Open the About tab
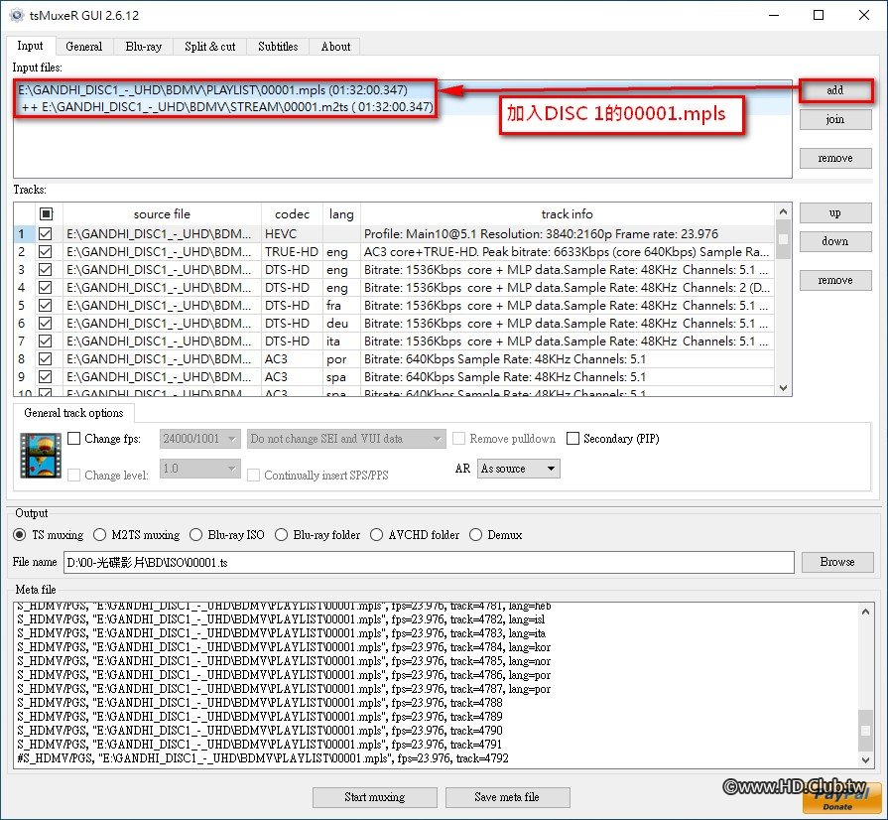Screen dimensions: 888x820 pos(335,47)
